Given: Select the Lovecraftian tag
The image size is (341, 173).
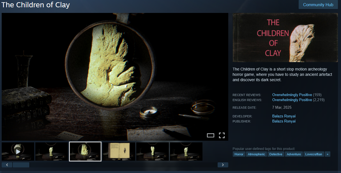Looking at the screenshot, I should coord(314,154).
